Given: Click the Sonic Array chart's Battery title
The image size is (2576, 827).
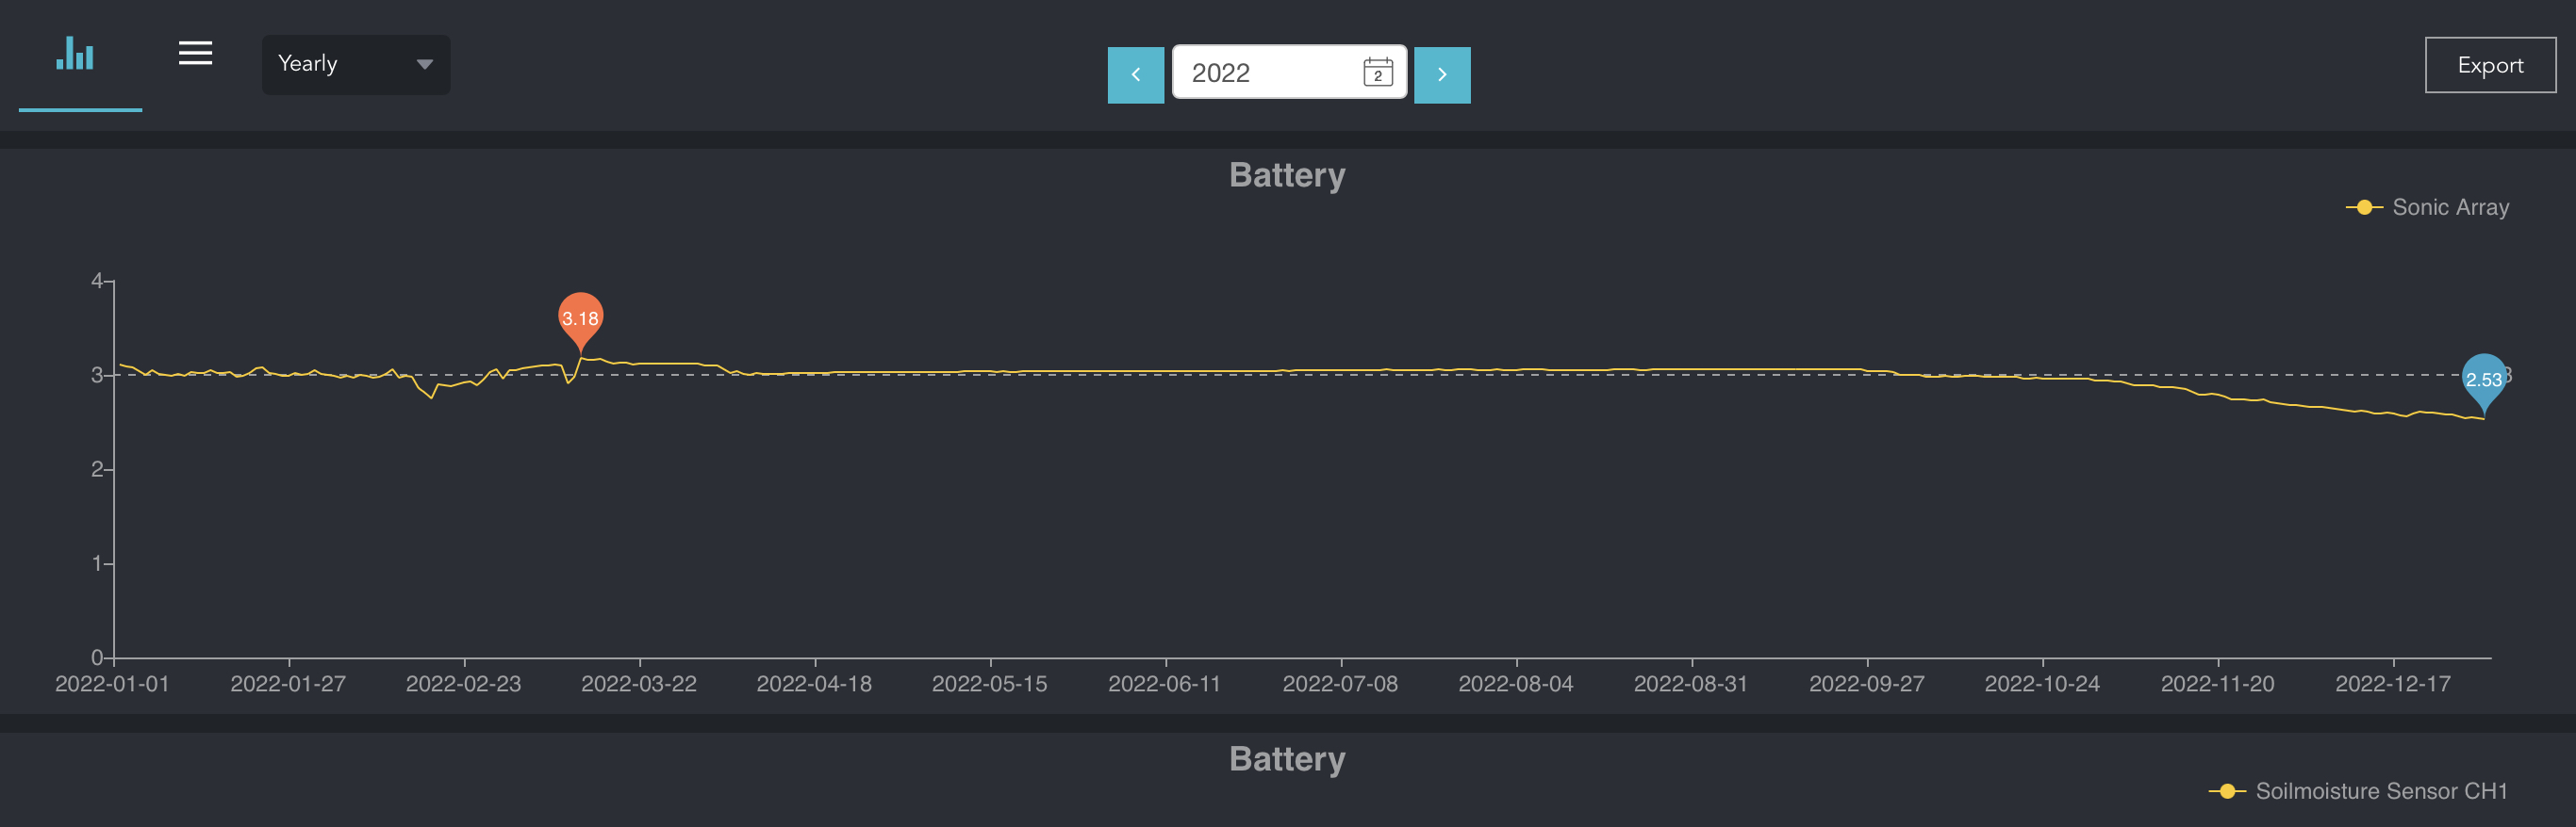Looking at the screenshot, I should pos(1287,176).
